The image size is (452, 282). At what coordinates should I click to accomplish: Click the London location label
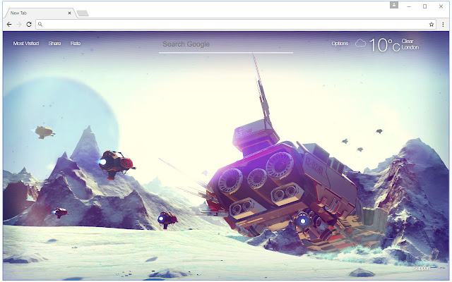(410, 47)
